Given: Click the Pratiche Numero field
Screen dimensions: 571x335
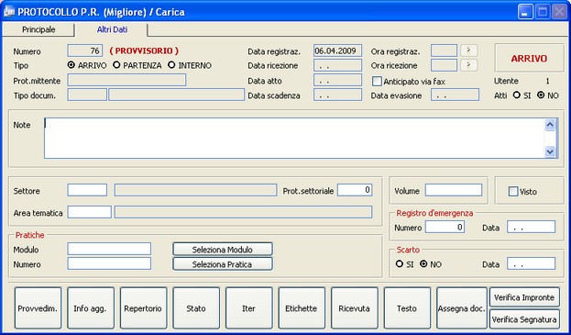Looking at the screenshot, I should pyautogui.click(x=109, y=263).
